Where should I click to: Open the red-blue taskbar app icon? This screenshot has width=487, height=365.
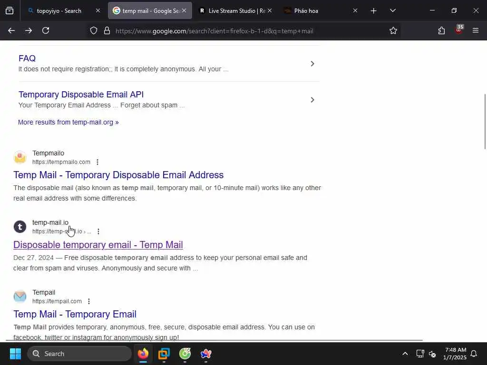coord(205,354)
